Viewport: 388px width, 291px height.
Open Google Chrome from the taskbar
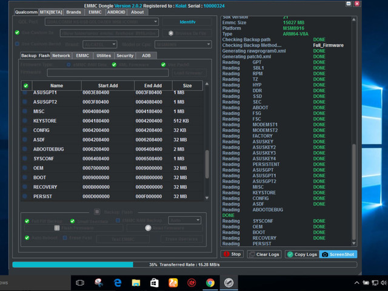[210, 283]
